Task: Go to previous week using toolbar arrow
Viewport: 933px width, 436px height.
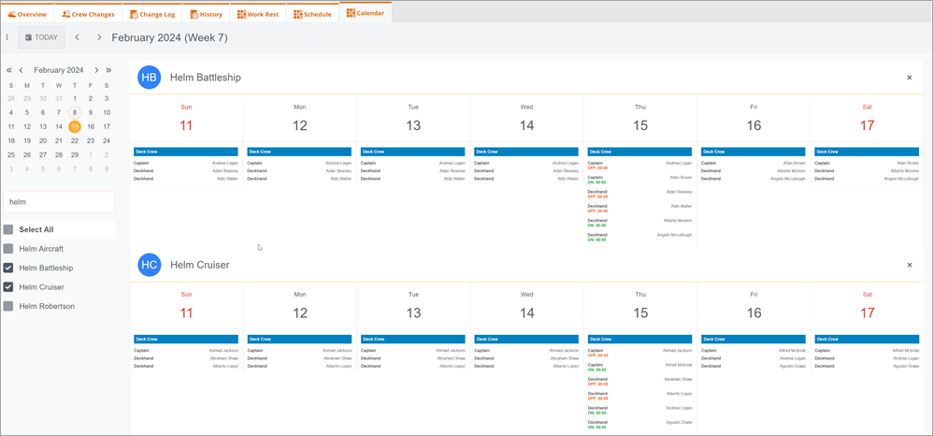Action: point(77,37)
